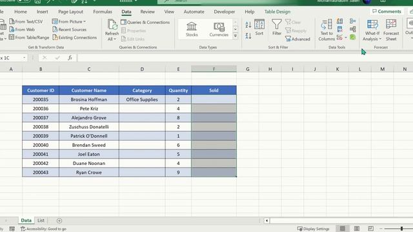Open the Table Design tab

277,12
